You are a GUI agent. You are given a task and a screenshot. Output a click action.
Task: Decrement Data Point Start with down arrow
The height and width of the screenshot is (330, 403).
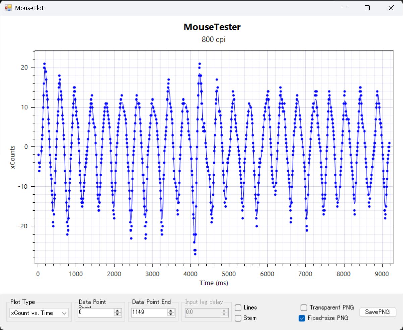[117, 314]
